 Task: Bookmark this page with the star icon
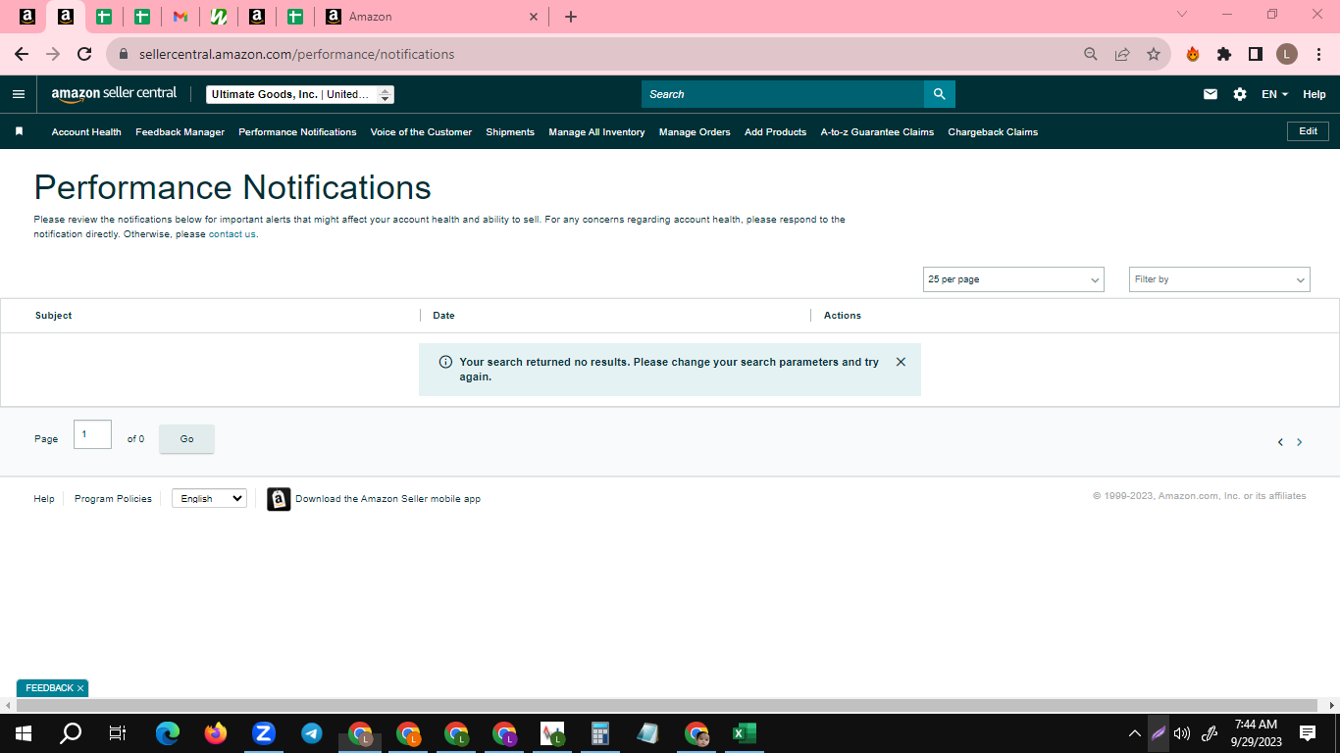point(1154,54)
